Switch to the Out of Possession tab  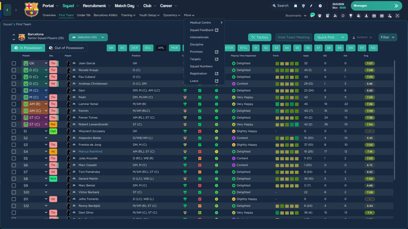pos(66,48)
